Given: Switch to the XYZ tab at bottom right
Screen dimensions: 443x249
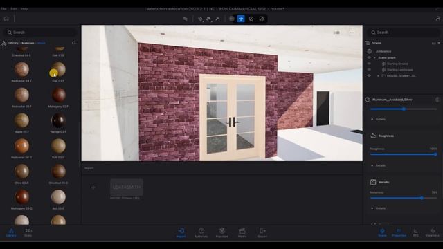Looking at the screenshot, I should coord(416,233).
